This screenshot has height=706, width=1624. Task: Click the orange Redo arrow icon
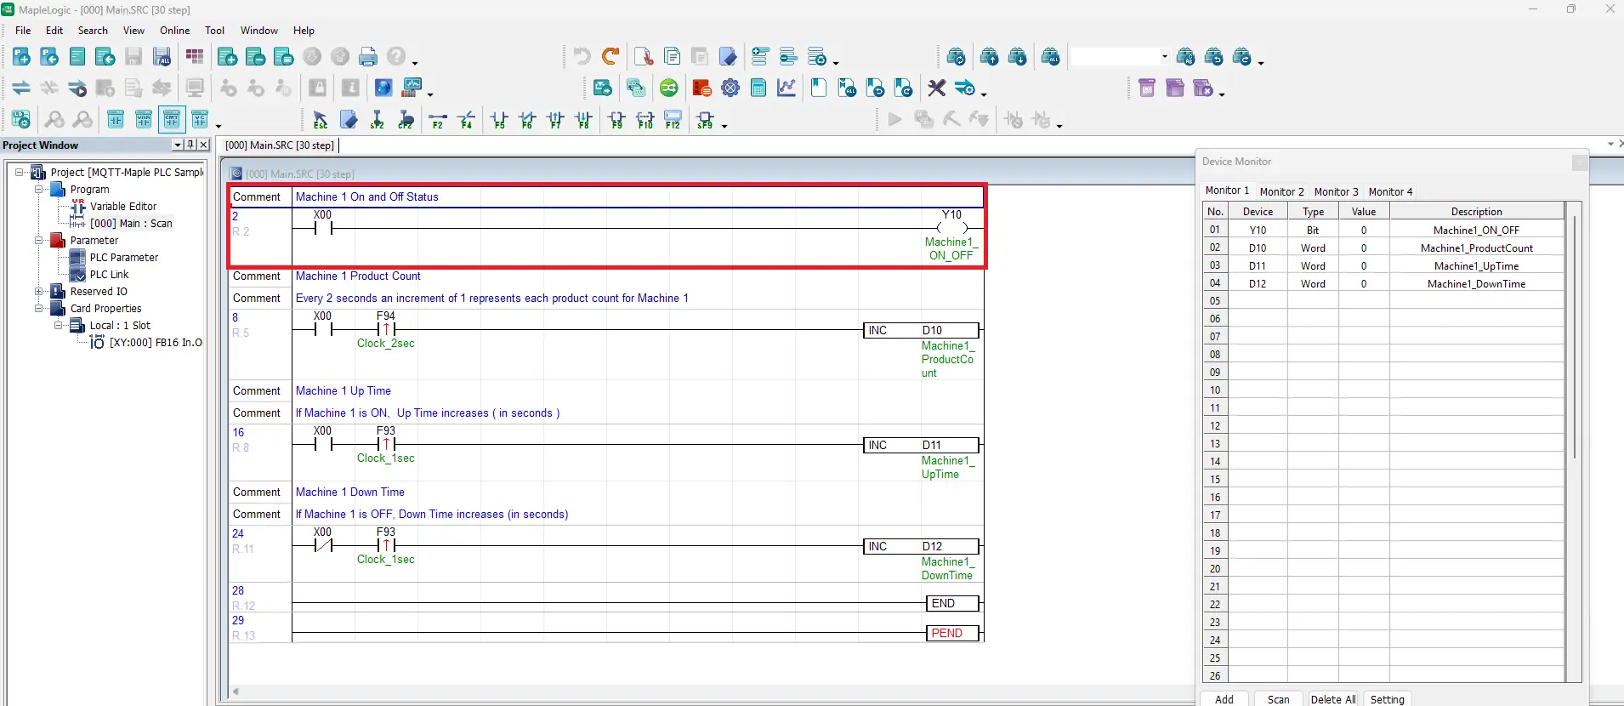[610, 57]
